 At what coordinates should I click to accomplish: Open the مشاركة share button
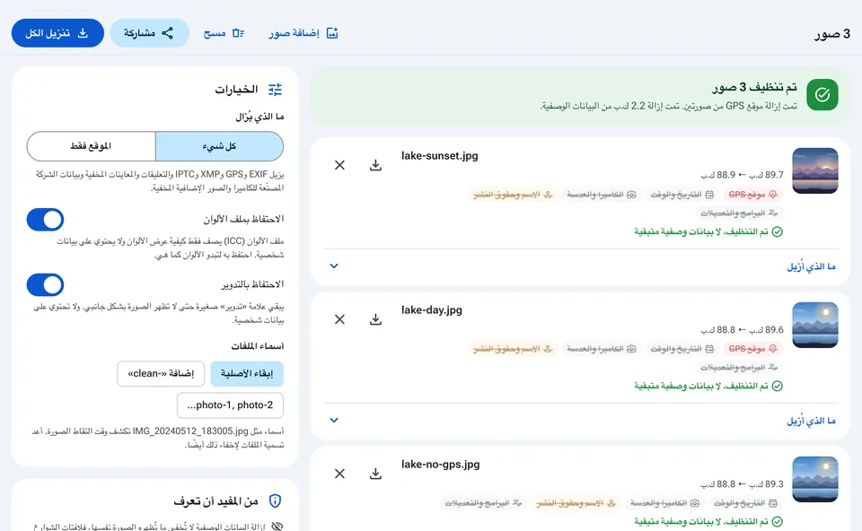pyautogui.click(x=149, y=33)
